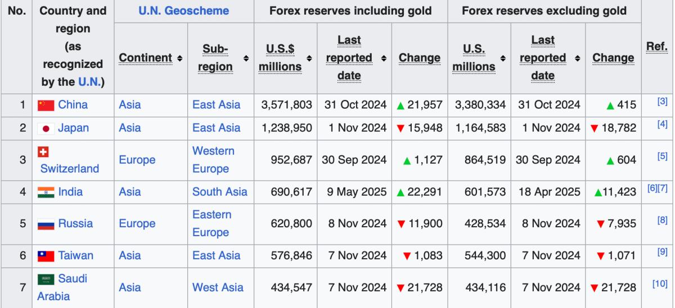This screenshot has width=675, height=308.
Task: Click the Russia flag icon
Action: [46, 225]
